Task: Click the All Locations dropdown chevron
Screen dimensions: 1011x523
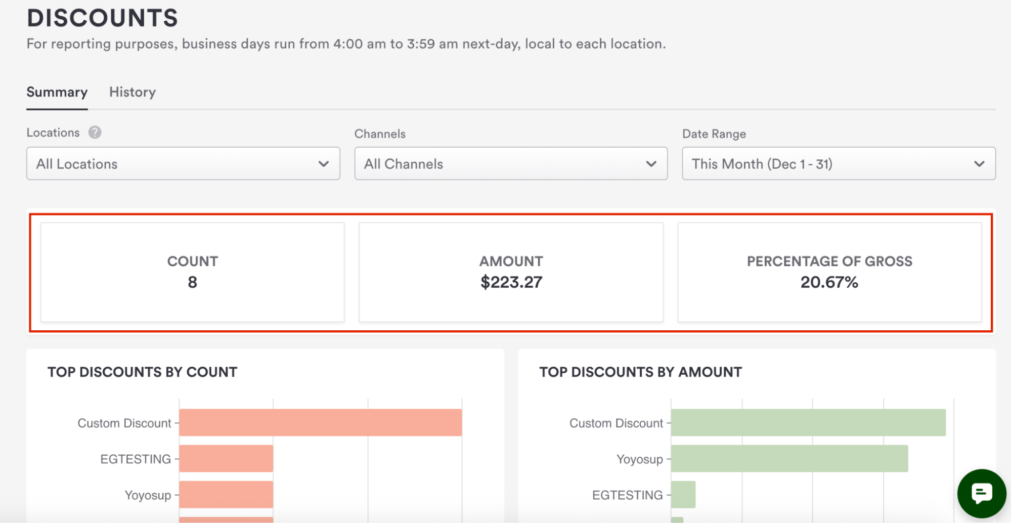Action: click(324, 164)
